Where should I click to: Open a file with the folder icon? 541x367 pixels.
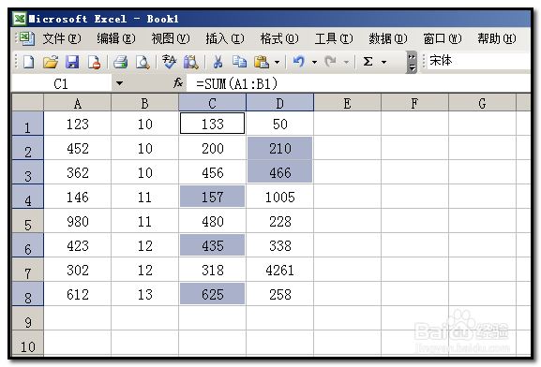51,62
